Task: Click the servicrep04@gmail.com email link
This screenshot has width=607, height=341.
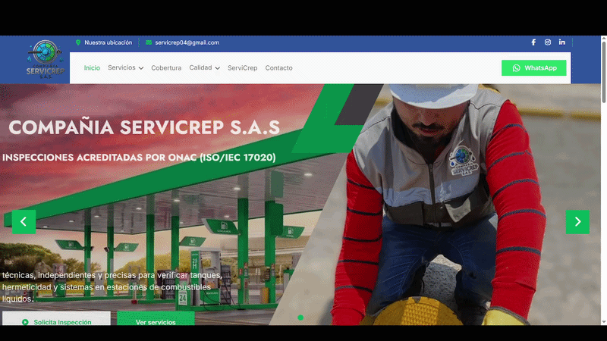Action: (187, 42)
